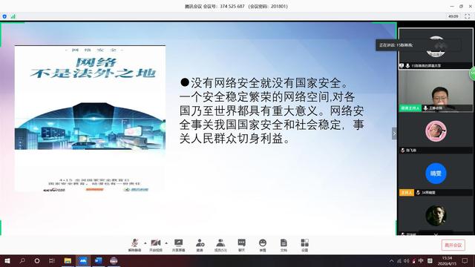Unmute the microphone in meeting toolbar

[135, 245]
